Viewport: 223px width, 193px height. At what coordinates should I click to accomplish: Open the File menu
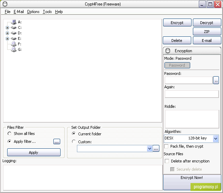point(8,12)
